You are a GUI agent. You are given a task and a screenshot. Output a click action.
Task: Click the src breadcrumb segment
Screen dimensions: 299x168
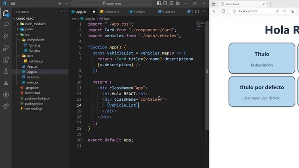74,19
